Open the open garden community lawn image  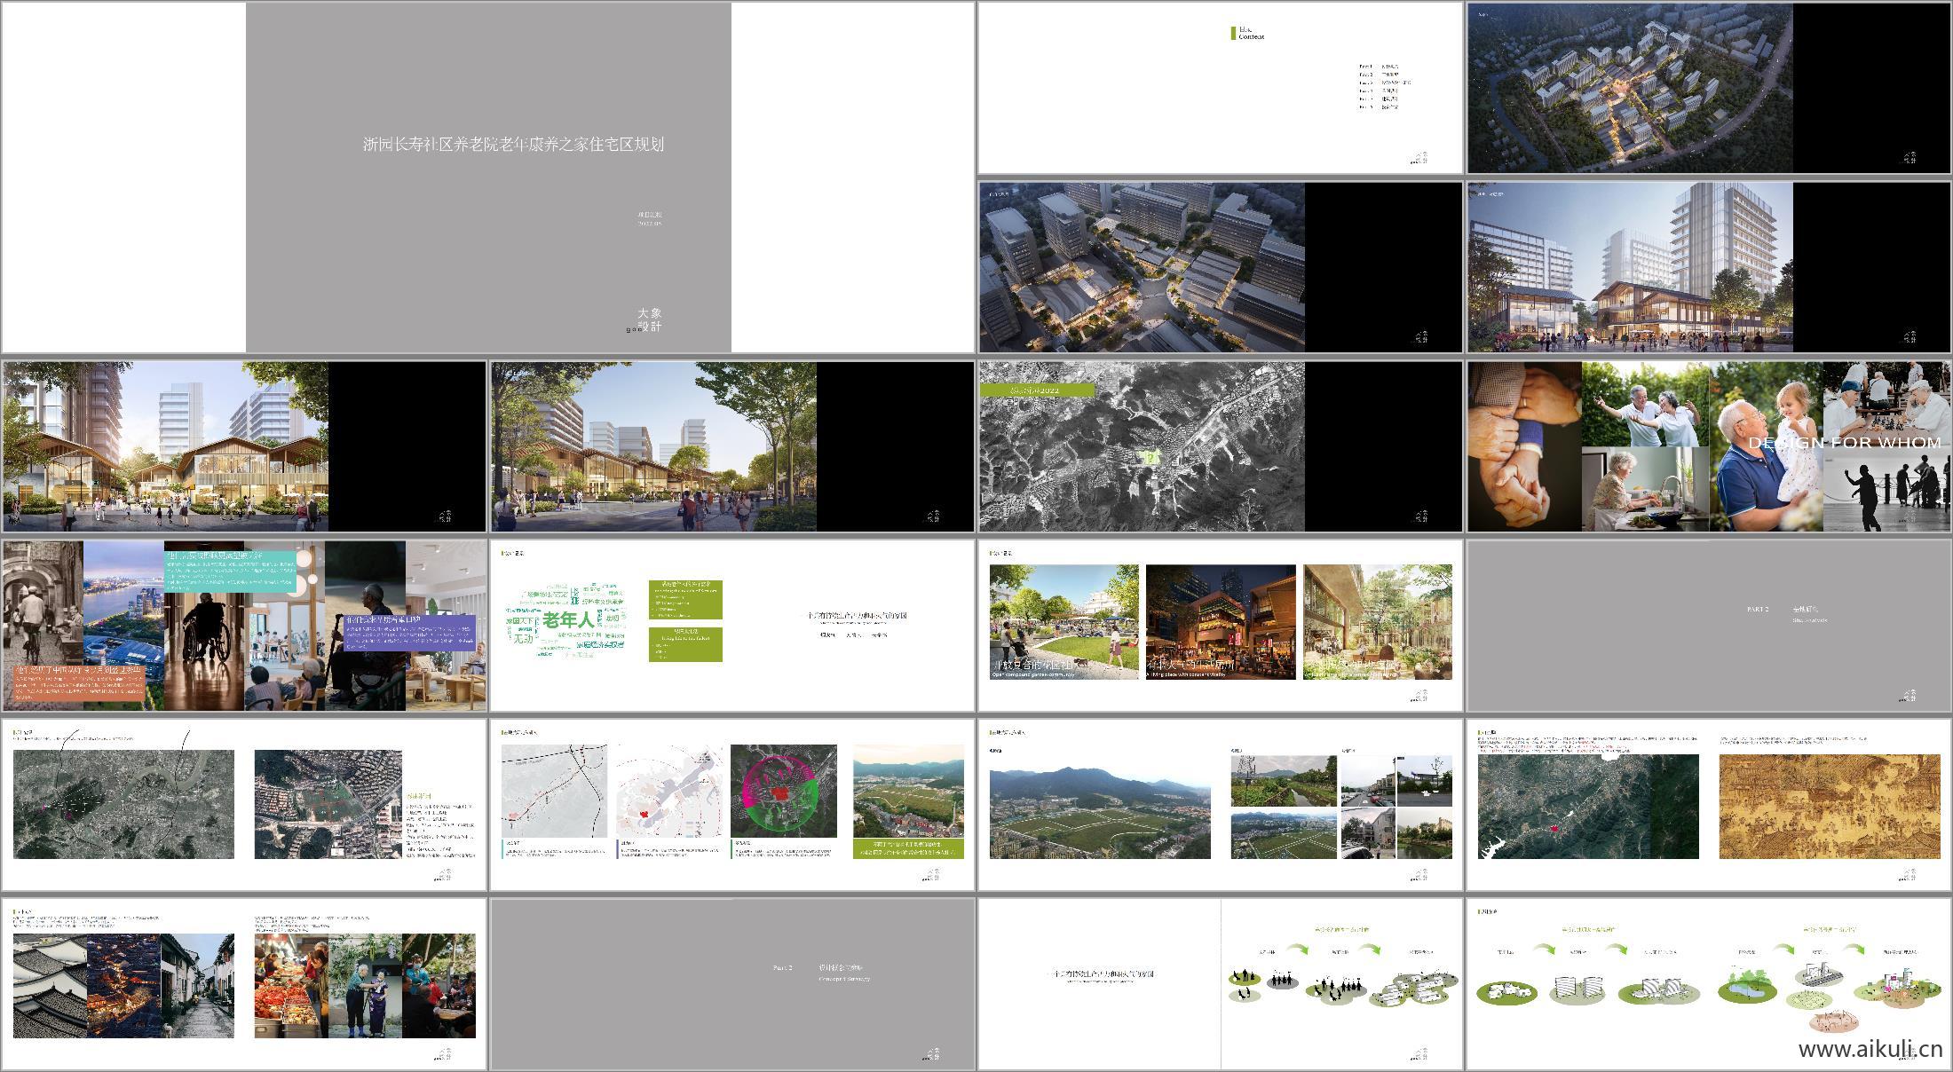click(1063, 623)
